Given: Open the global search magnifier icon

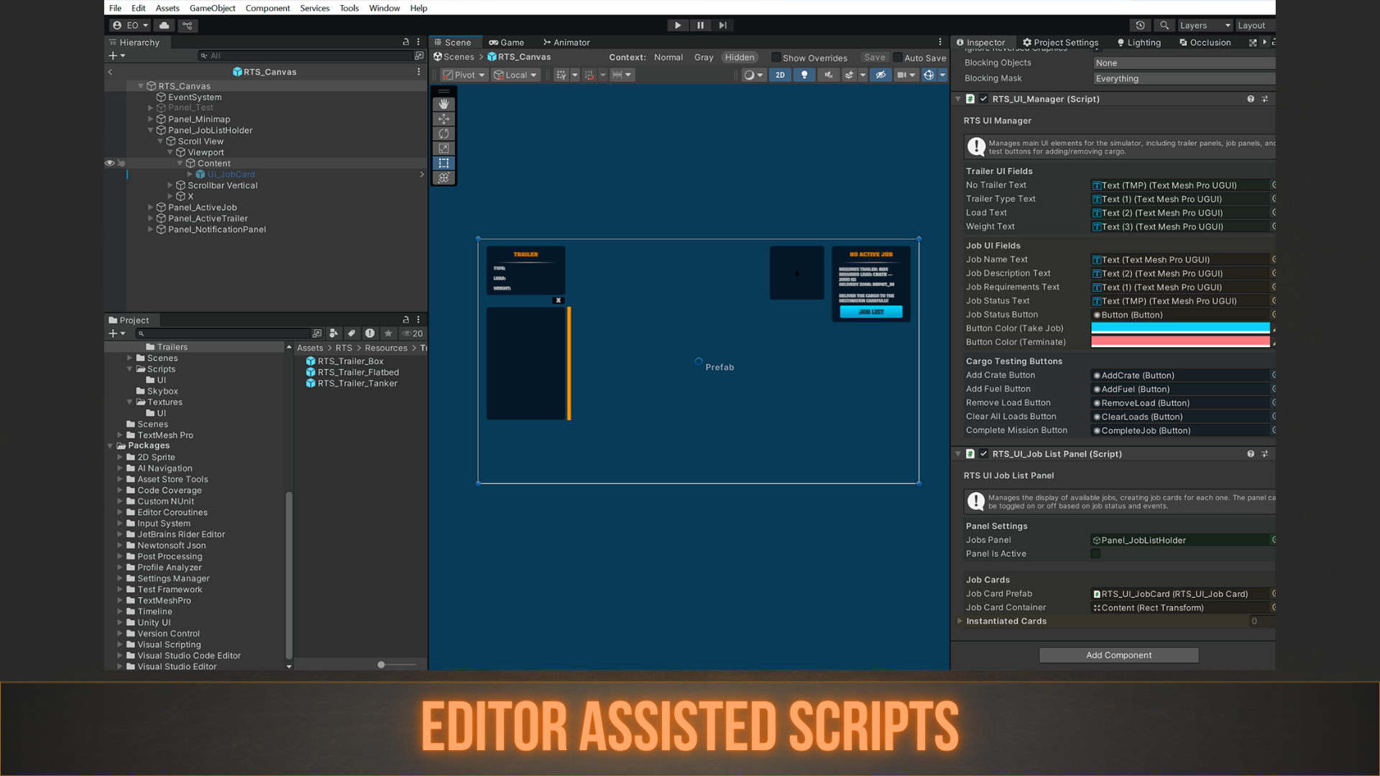Looking at the screenshot, I should coord(1164,25).
